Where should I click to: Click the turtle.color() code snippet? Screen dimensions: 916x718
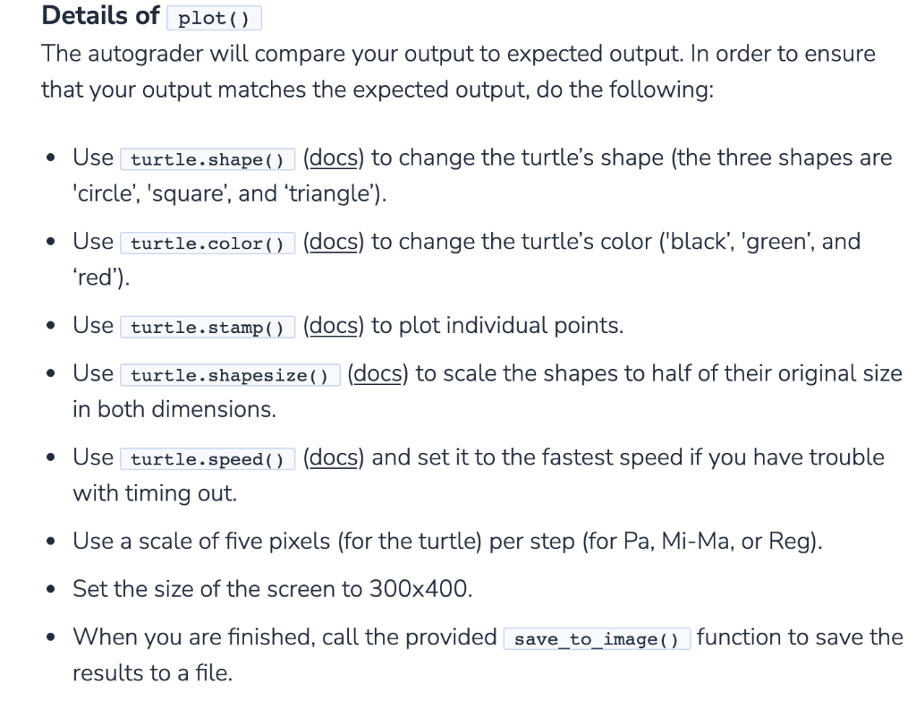tap(208, 243)
